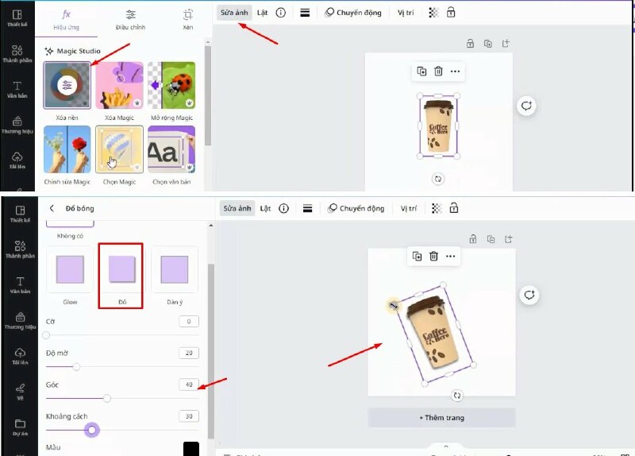Select the Dàn ý outline style
Screen dimensions: 635x456
click(x=174, y=270)
